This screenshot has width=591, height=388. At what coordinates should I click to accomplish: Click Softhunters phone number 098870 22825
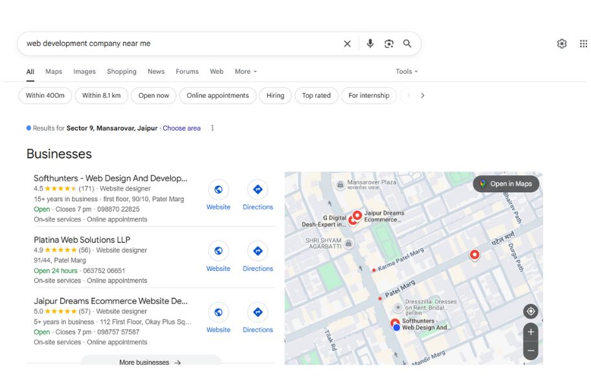[118, 209]
